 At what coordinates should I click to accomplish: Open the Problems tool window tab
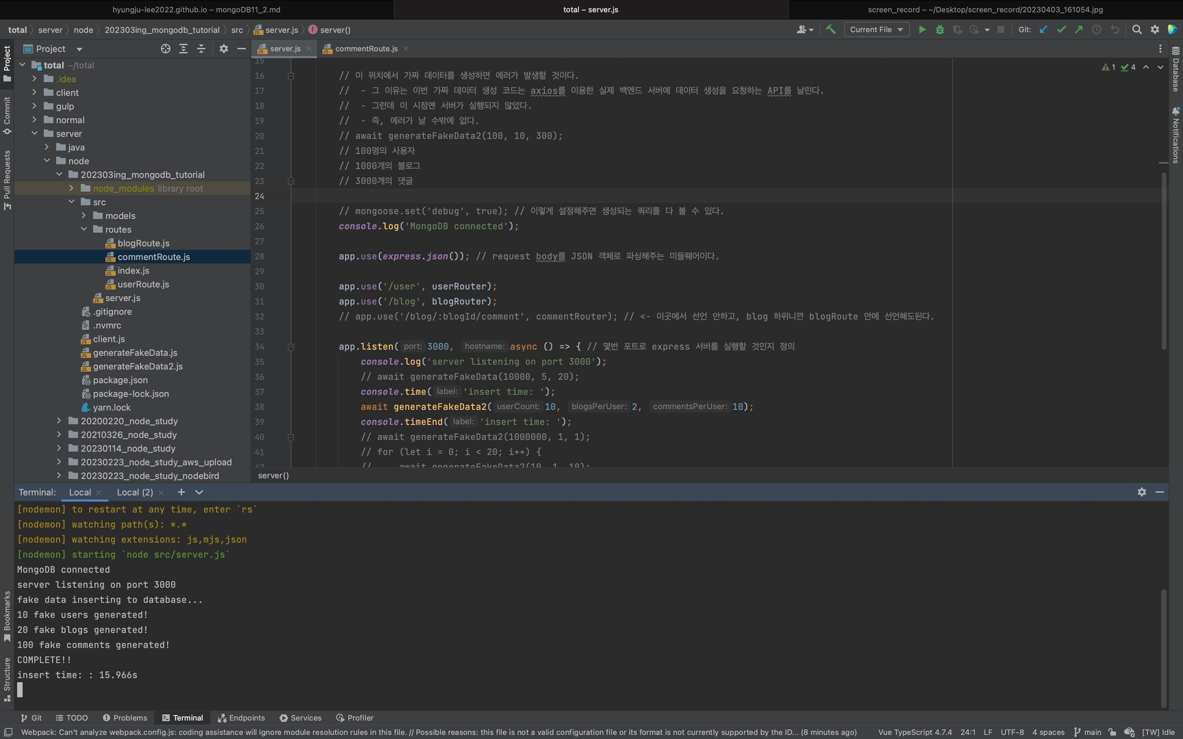[x=125, y=718]
